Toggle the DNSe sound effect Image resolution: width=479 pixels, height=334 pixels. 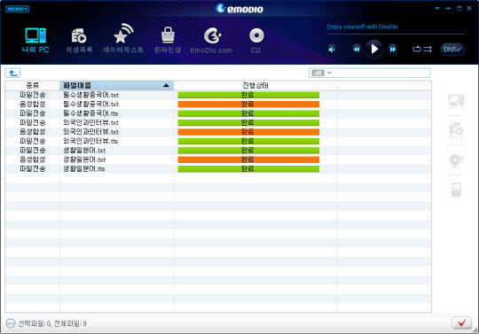(452, 49)
